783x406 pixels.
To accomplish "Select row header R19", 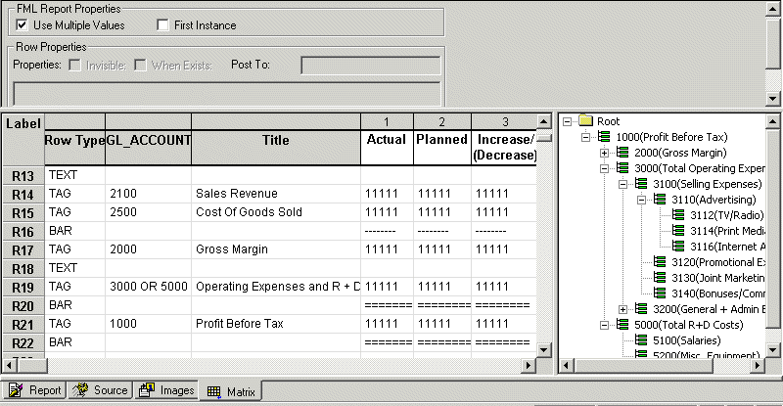I will [23, 288].
